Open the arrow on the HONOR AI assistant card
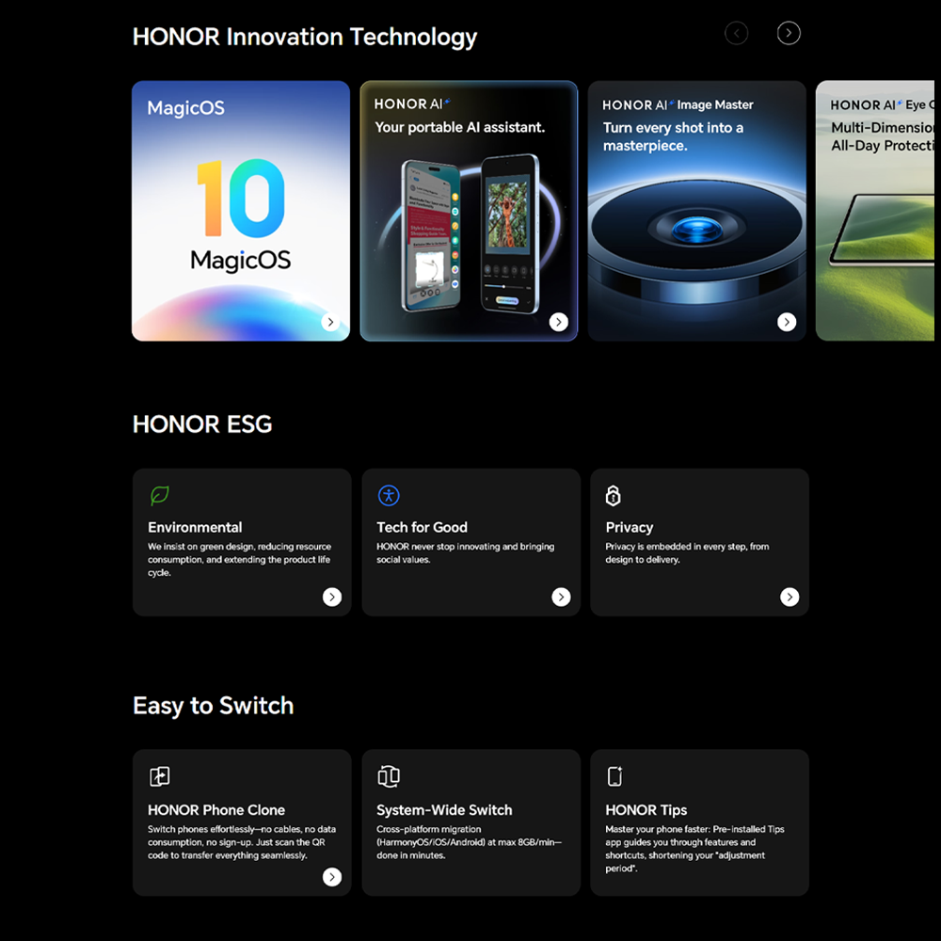The image size is (941, 941). 558,322
